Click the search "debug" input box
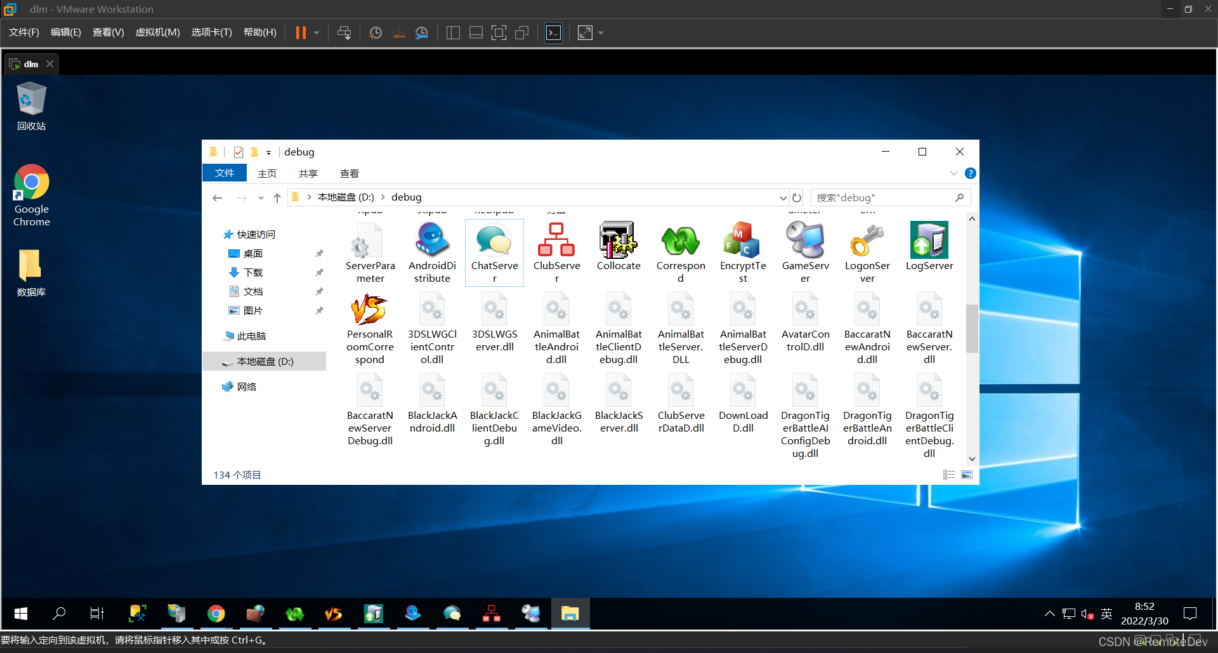1218x653 pixels. 884,198
